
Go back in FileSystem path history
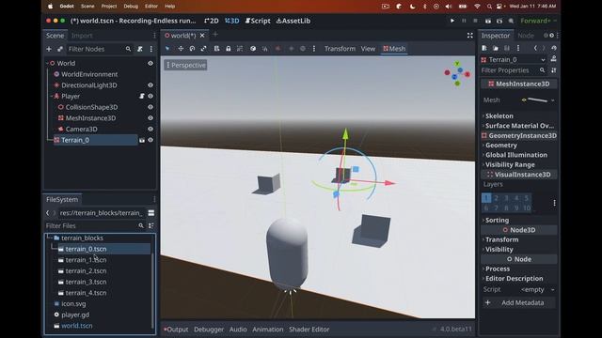pos(48,213)
